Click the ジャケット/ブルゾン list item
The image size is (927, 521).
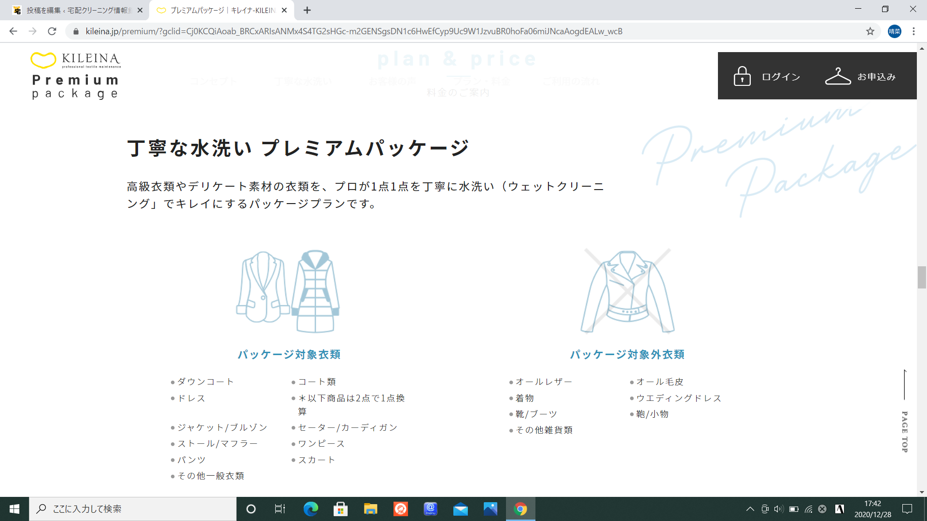click(222, 427)
